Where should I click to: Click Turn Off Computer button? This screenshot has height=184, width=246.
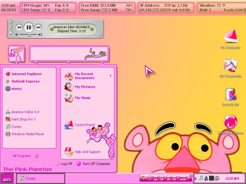pos(93,164)
